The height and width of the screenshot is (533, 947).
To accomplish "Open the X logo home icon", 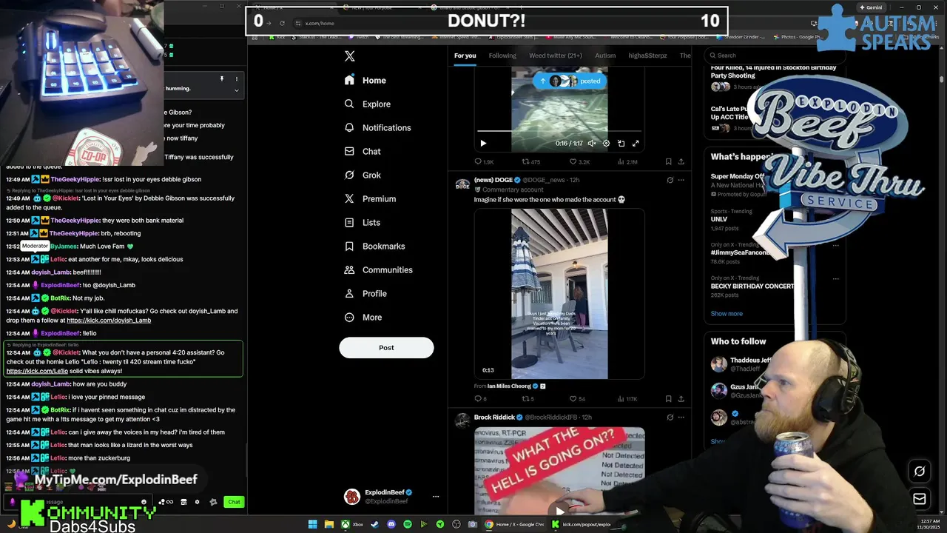I will click(350, 56).
